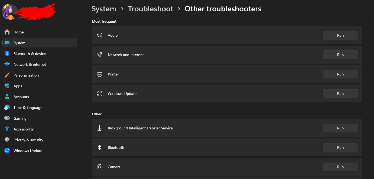The height and width of the screenshot is (179, 374).
Task: Click the Network and Internet troubleshooter icon
Action: tap(100, 55)
